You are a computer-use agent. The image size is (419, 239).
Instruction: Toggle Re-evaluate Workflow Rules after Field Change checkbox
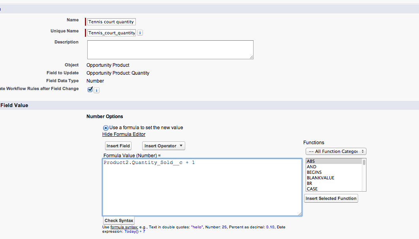pyautogui.click(x=90, y=89)
